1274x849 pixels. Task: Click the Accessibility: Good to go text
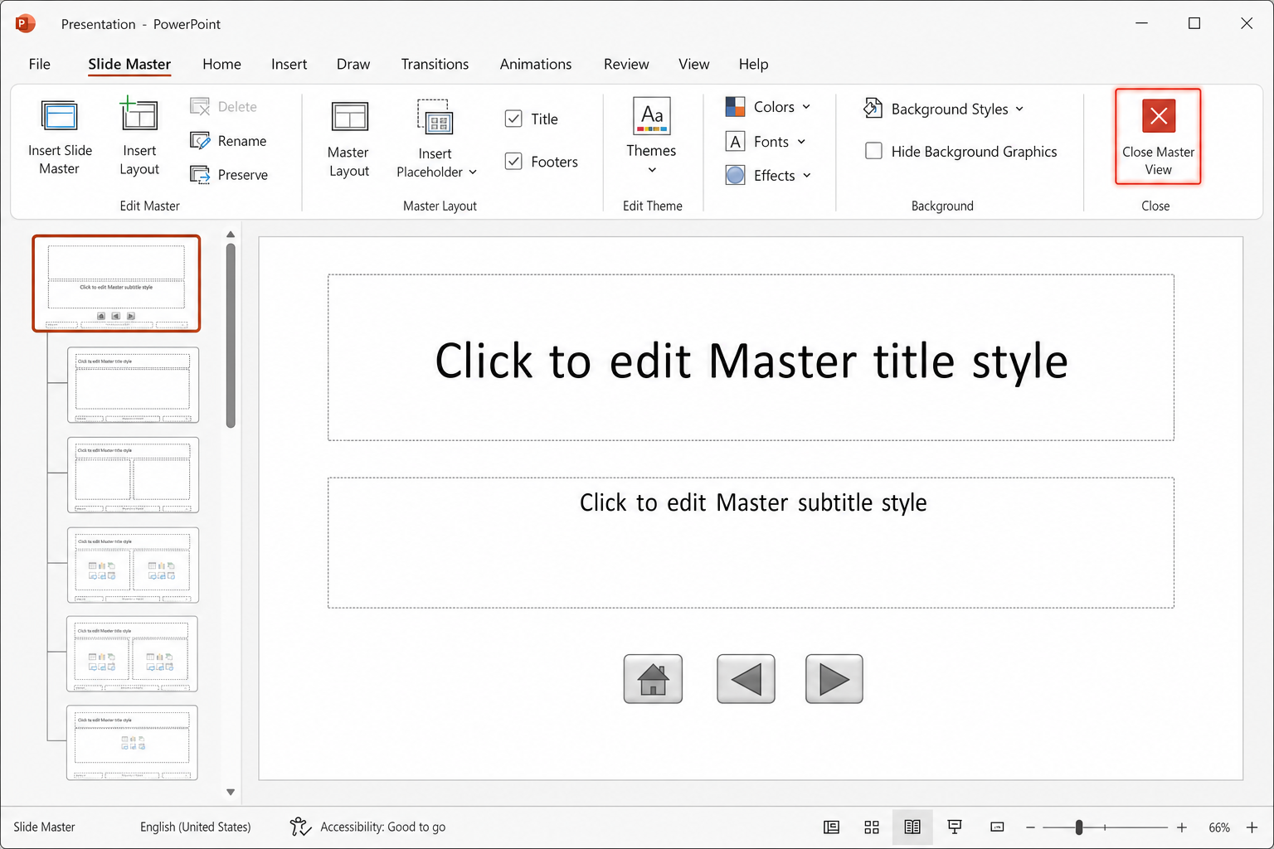click(x=383, y=827)
